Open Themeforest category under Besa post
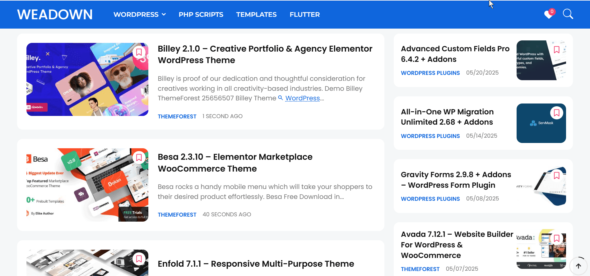Image resolution: width=590 pixels, height=276 pixels. [x=177, y=215]
